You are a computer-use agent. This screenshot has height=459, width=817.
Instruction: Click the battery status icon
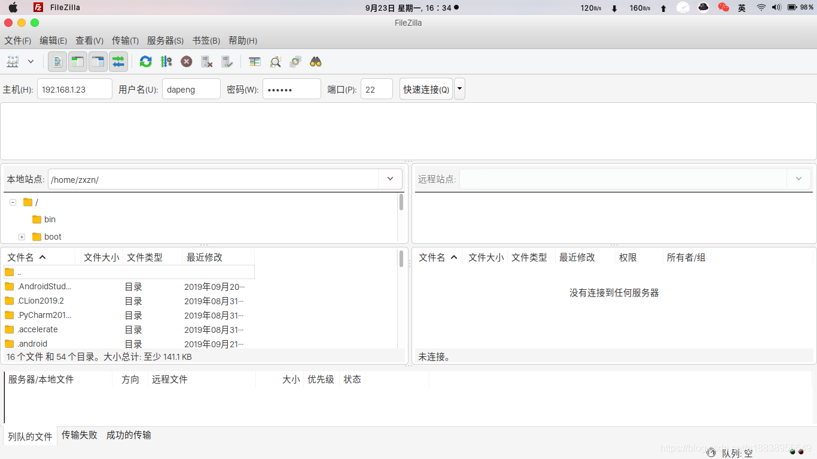coord(792,7)
